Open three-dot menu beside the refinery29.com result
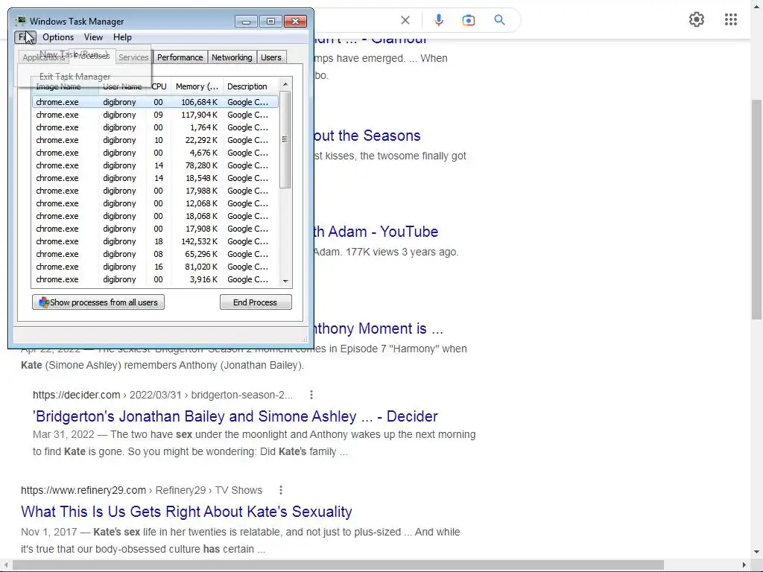Screen dimensions: 763x572 click(281, 490)
